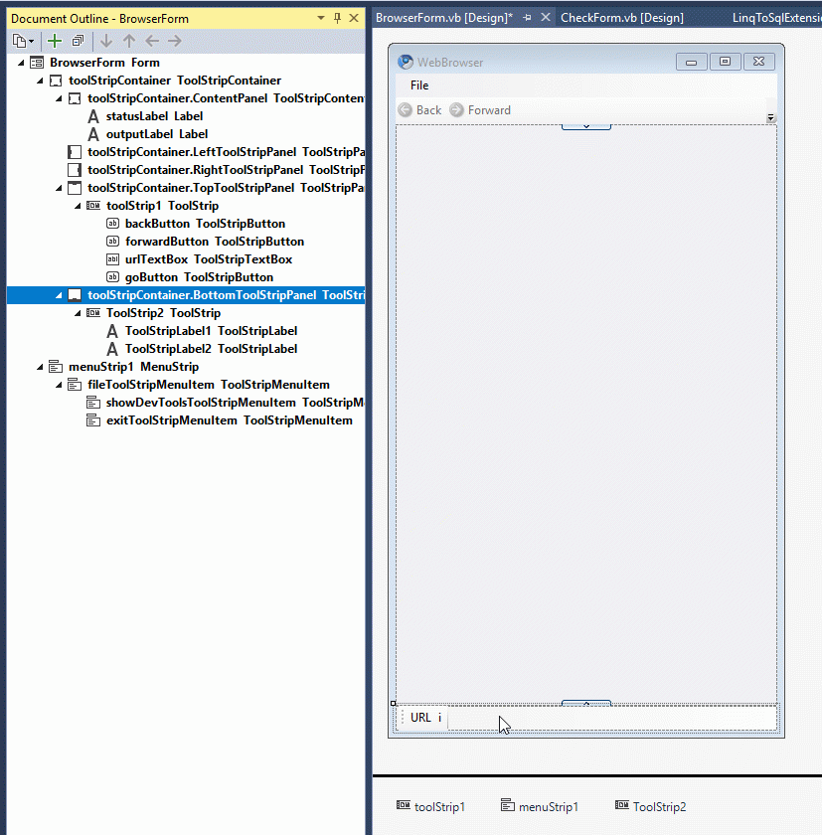Unpin the Document Outline panel
The width and height of the screenshot is (822, 835).
point(337,18)
